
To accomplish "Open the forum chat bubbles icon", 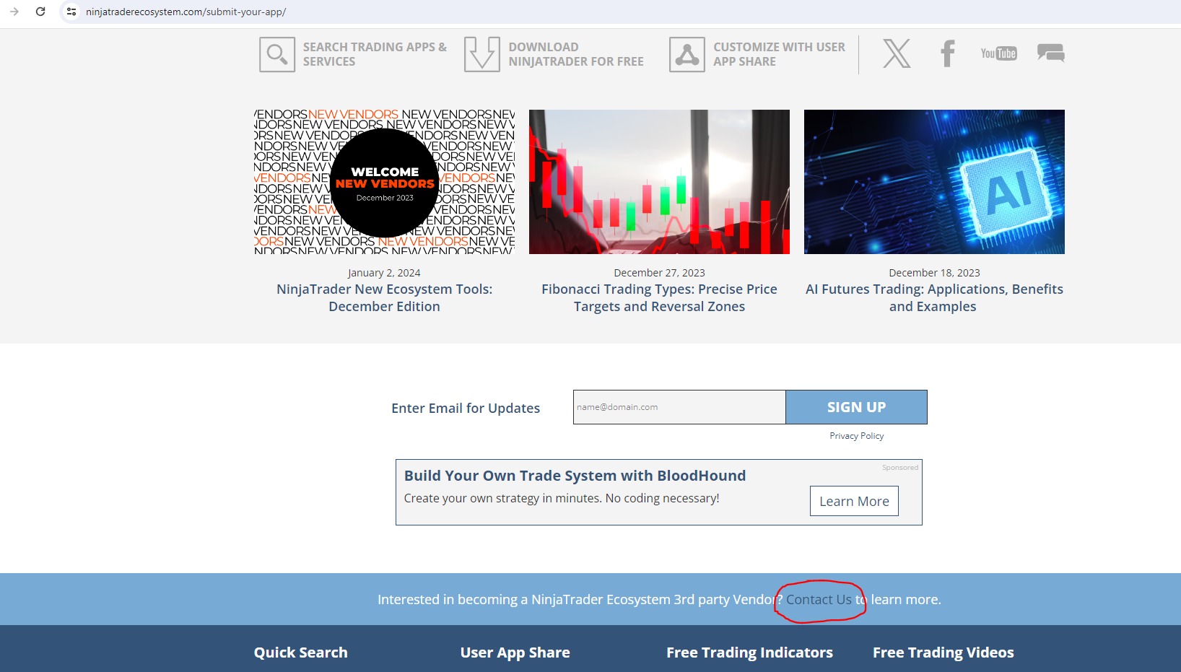I will (x=1051, y=53).
